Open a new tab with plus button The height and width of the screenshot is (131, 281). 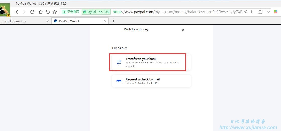[113, 21]
